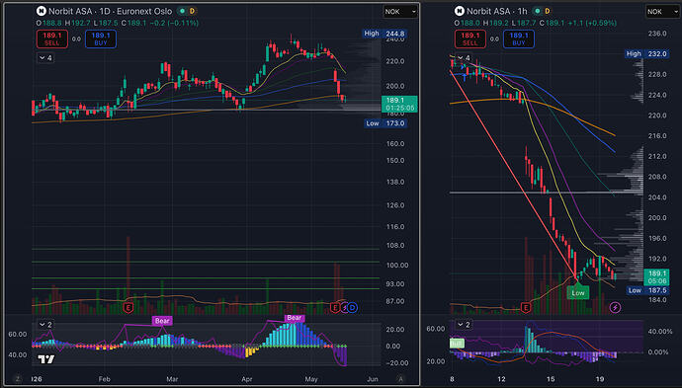Click the Apr label on the 1D time axis
Viewport: 682px width, 388px height.
(247, 379)
